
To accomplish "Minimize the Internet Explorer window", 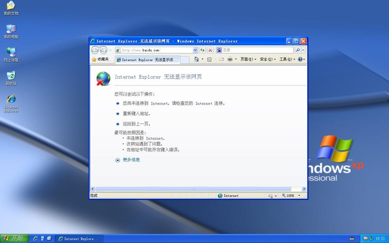I will coord(289,41).
